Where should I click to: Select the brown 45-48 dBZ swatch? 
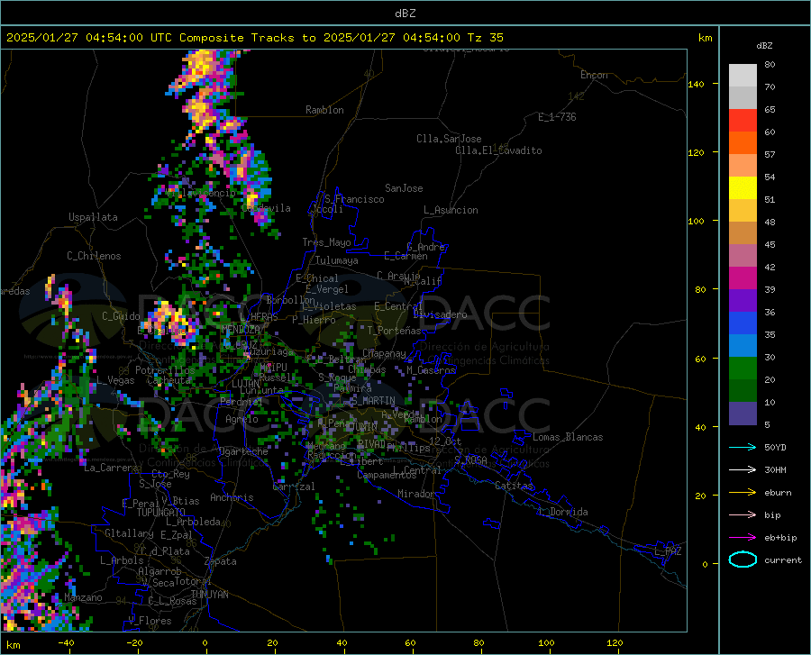[743, 233]
